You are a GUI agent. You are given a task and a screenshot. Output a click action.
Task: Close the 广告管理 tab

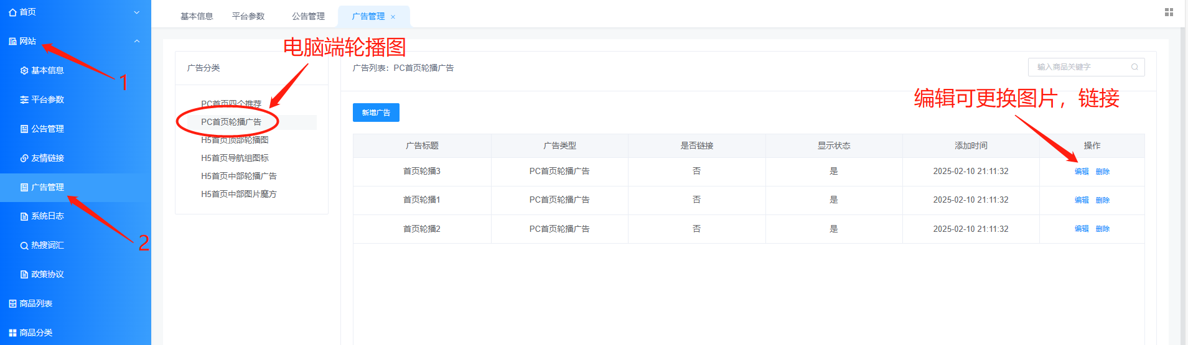(393, 17)
